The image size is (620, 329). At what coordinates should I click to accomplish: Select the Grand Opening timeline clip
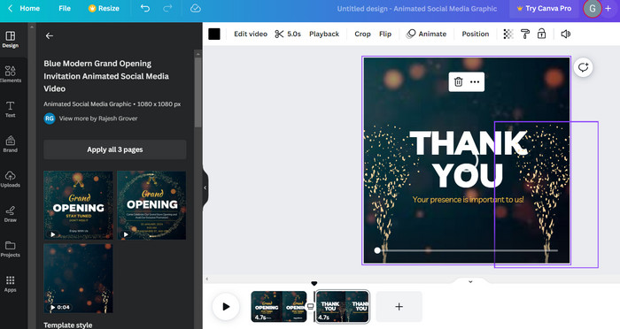(279, 307)
